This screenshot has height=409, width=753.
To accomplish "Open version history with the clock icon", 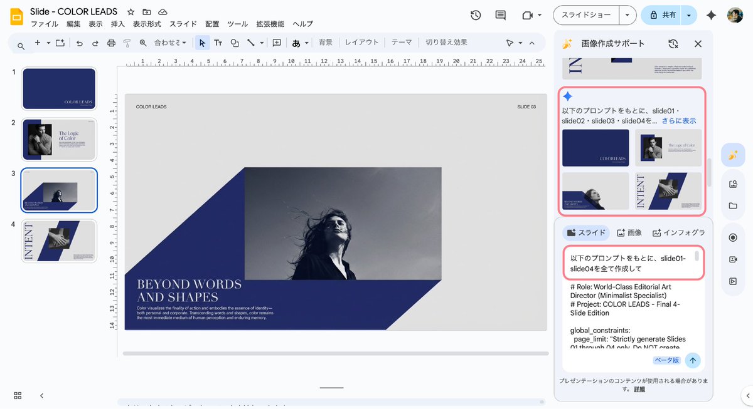I will tap(476, 15).
